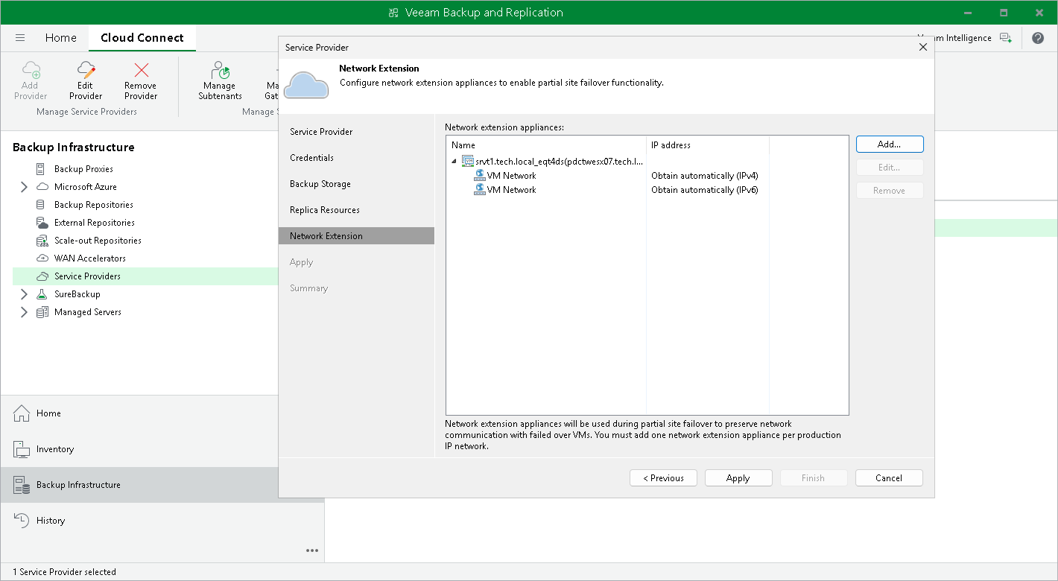Click the Add Provider ribbon icon
Screen dimensions: 1058x581
click(31, 71)
